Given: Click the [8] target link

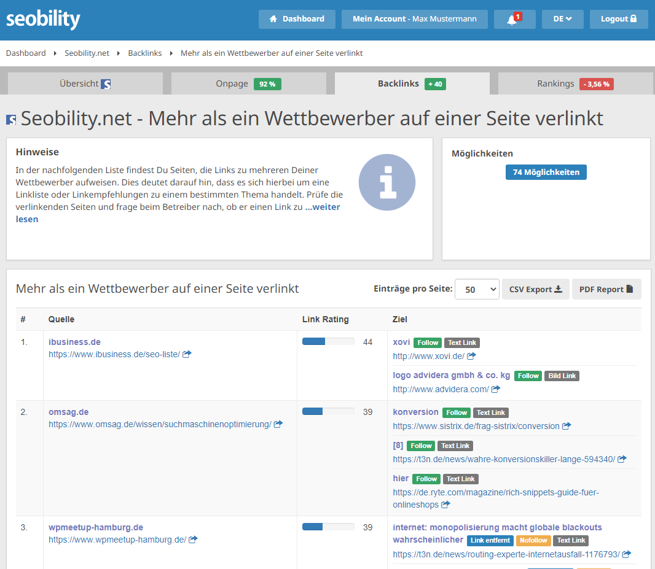Looking at the screenshot, I should (398, 445).
